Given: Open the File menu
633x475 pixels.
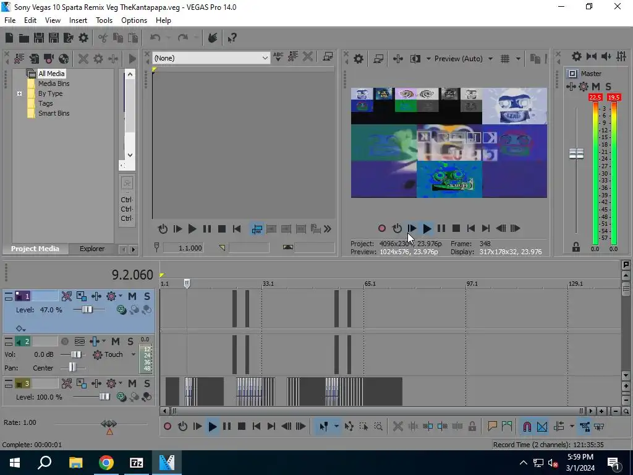Looking at the screenshot, I should 10,20.
